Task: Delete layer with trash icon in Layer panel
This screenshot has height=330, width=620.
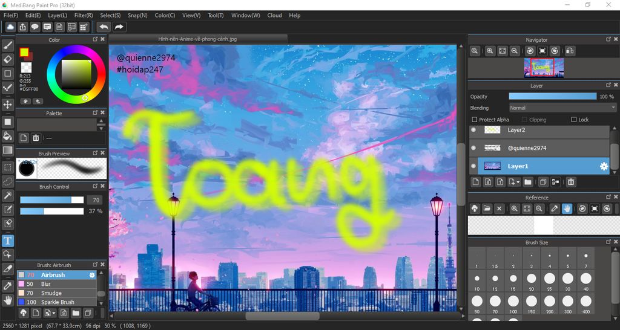Action: 570,182
